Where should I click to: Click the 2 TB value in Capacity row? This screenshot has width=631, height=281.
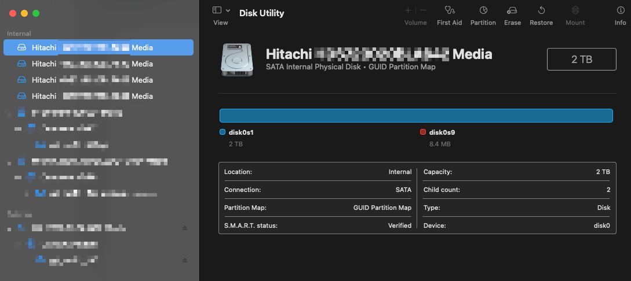coord(603,172)
